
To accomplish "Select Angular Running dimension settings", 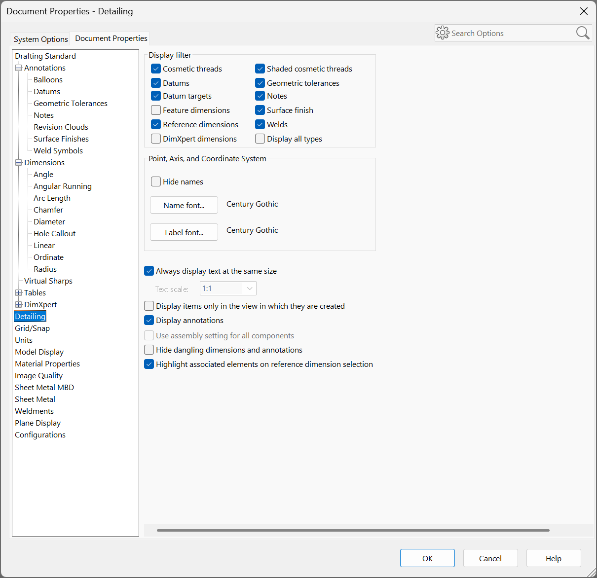I will [x=63, y=186].
